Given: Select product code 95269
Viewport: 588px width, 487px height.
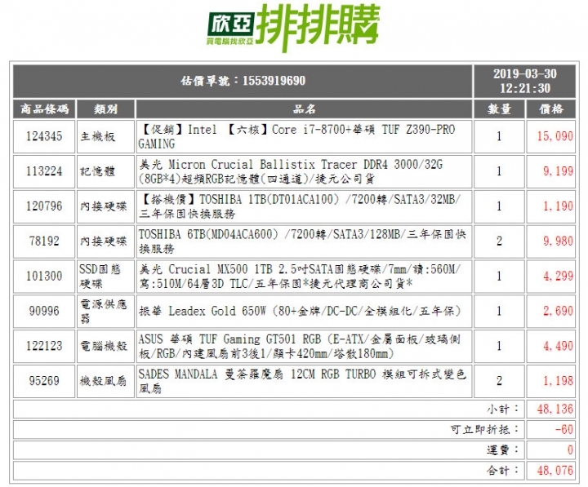Looking at the screenshot, I should point(44,381).
